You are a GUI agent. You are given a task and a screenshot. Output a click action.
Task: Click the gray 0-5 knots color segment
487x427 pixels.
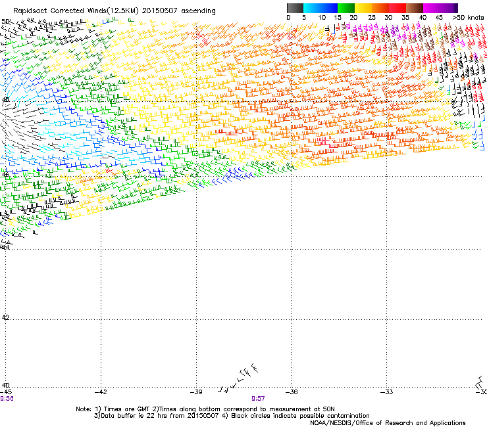[x=295, y=8]
